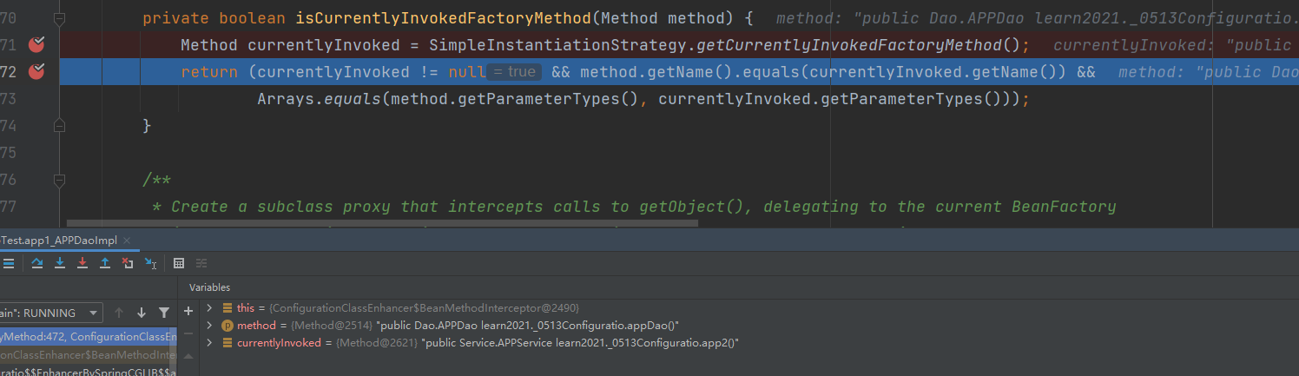
Task: Toggle the breakpoint on line 72
Action: click(36, 72)
